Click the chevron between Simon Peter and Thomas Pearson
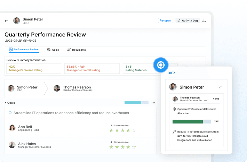The image size is (247, 162). click(x=46, y=88)
